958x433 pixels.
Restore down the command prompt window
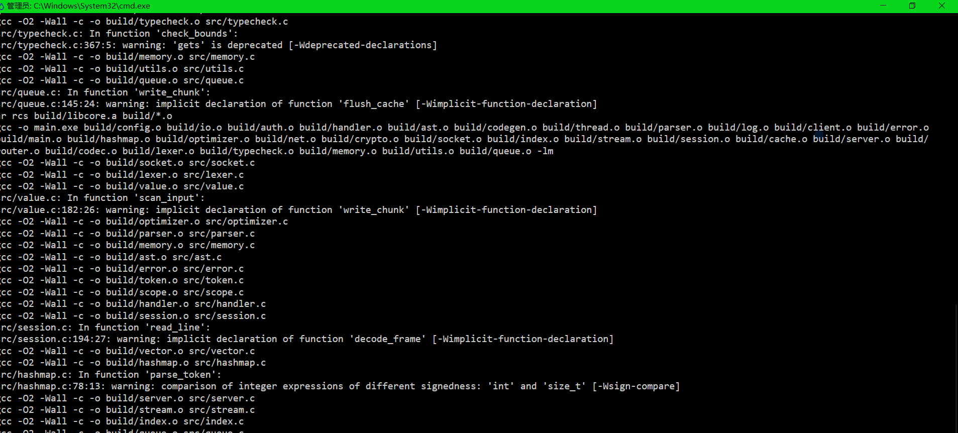click(912, 6)
